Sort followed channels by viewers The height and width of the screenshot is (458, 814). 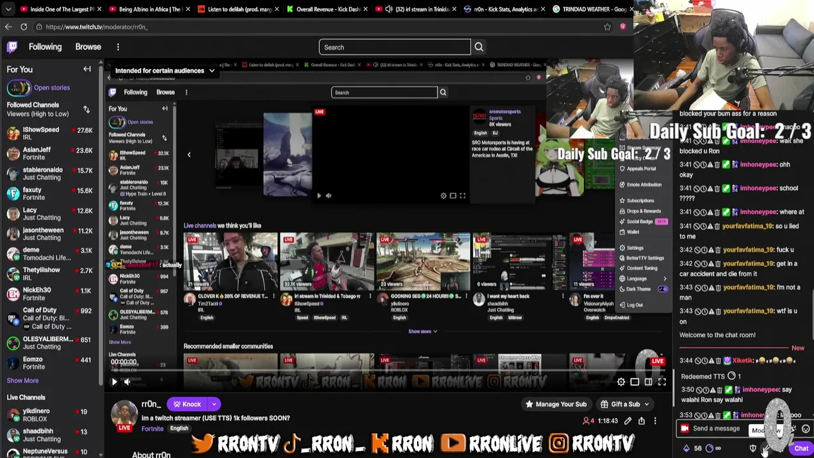tap(86, 109)
